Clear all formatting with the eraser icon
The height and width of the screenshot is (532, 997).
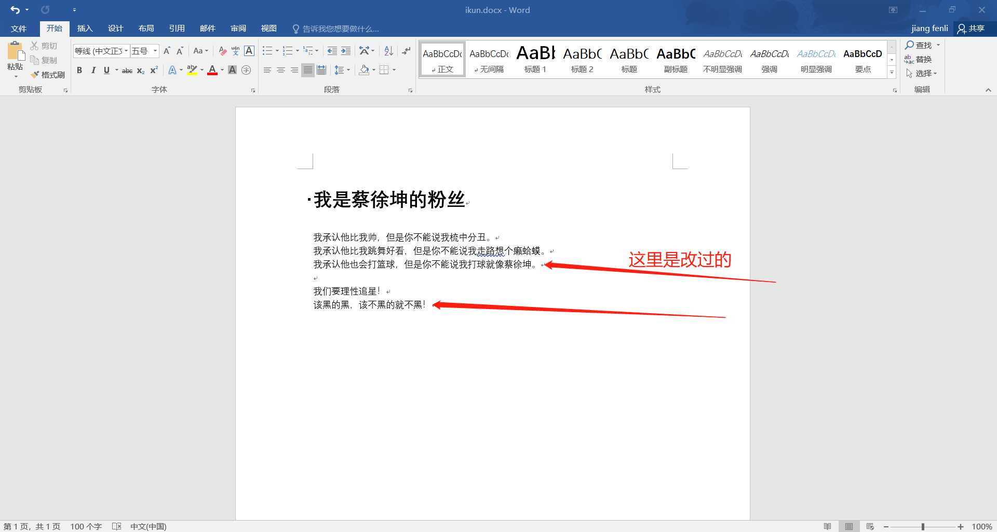click(x=223, y=51)
